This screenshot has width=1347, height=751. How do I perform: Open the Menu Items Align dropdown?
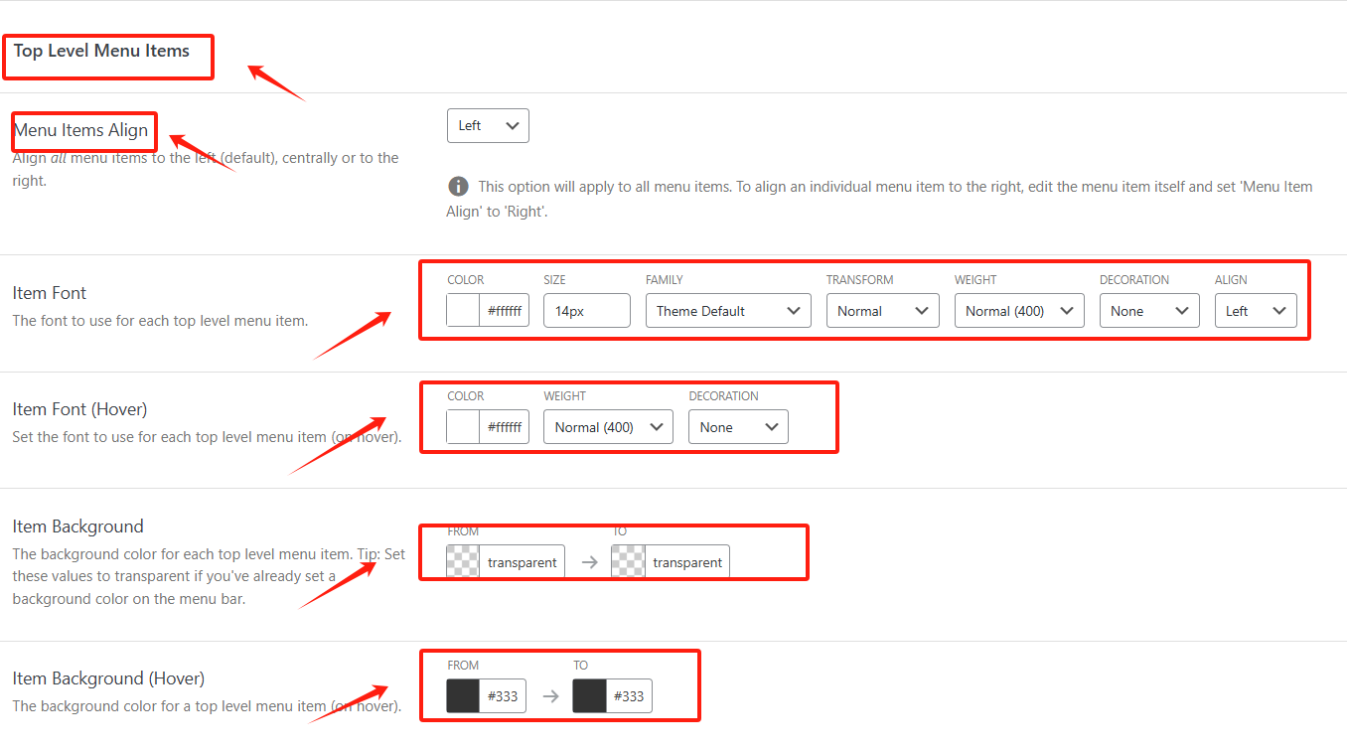(x=488, y=126)
